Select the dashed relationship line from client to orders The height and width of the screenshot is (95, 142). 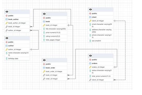pyautogui.click(x=125, y=50)
